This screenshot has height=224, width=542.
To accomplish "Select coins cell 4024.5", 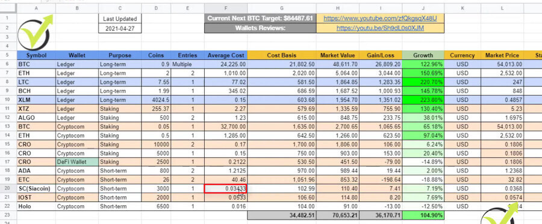I will pyautogui.click(x=156, y=100).
